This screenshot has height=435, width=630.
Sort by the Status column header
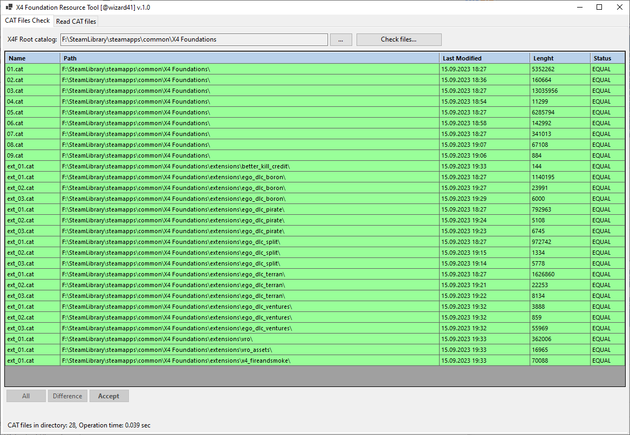pos(607,58)
